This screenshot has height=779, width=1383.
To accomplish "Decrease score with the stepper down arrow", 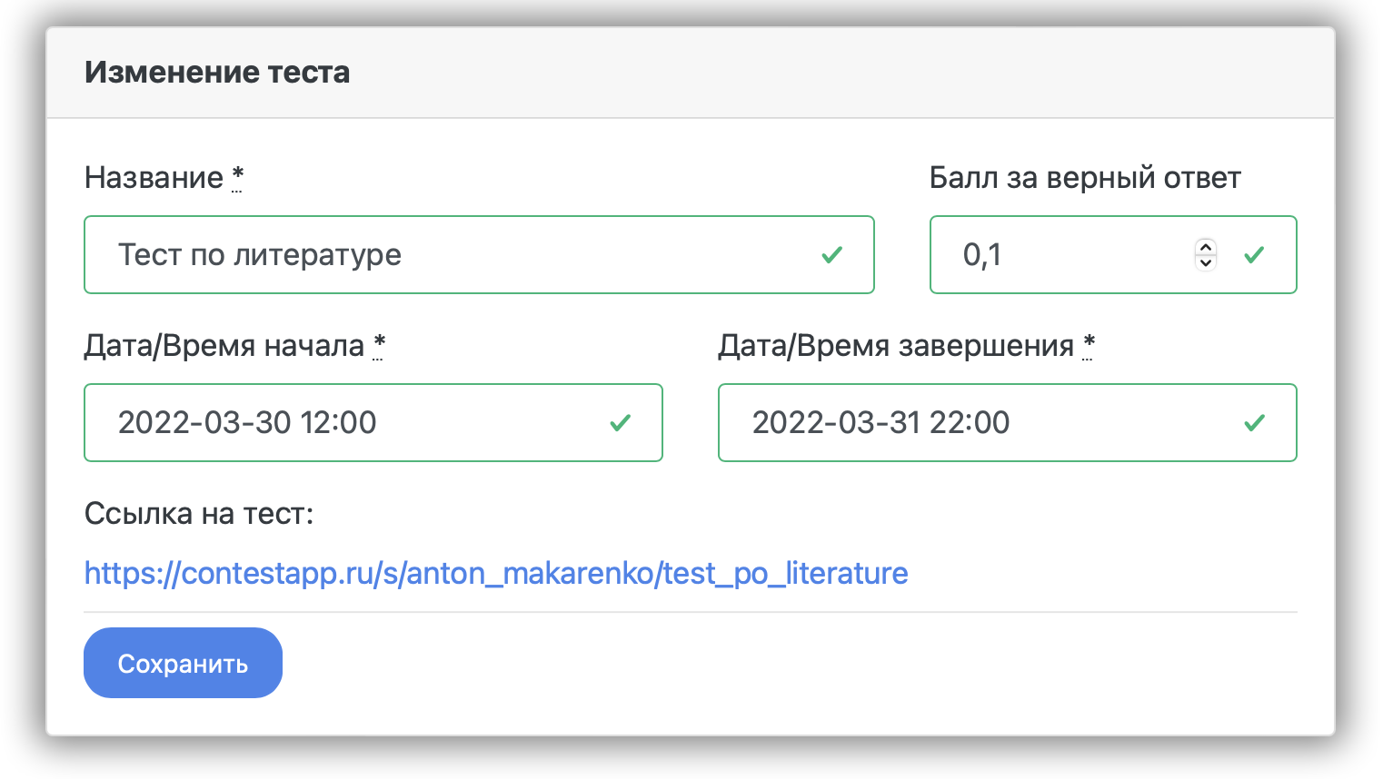I will click(1206, 263).
